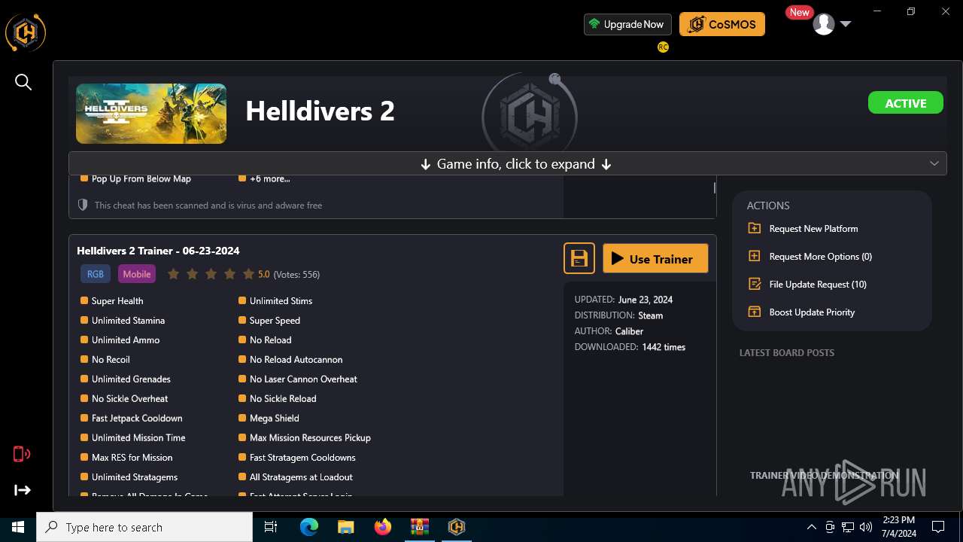Image resolution: width=963 pixels, height=542 pixels.
Task: Click All Stratagems at Loadout option
Action: point(295,477)
